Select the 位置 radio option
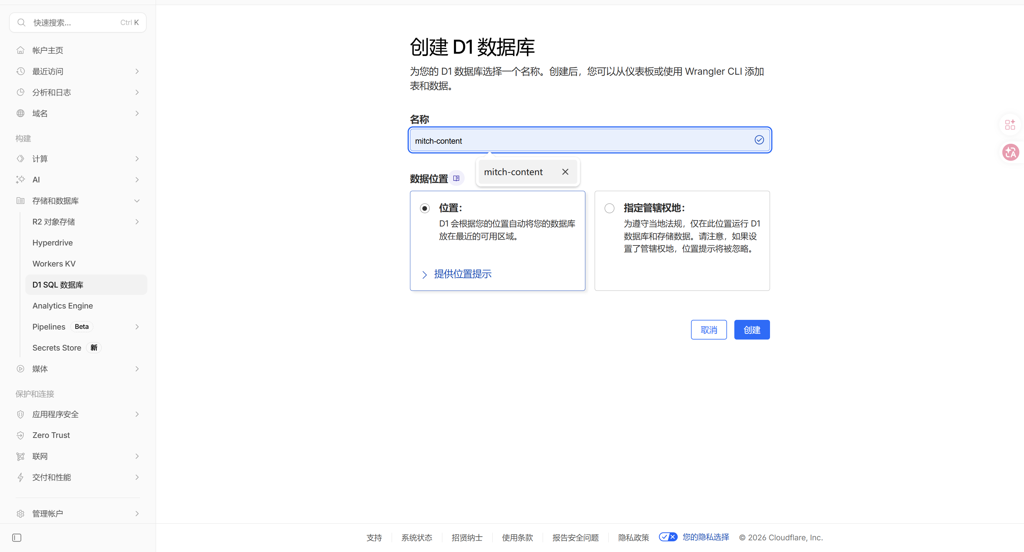 pyautogui.click(x=425, y=208)
